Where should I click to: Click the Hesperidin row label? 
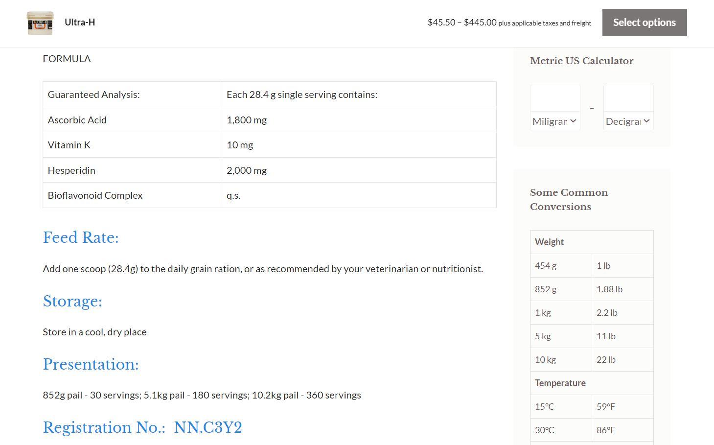71,170
